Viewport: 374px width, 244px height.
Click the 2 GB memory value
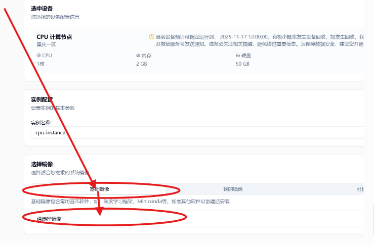pos(142,64)
